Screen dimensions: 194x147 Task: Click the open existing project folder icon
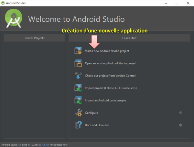pyautogui.click(x=78, y=63)
